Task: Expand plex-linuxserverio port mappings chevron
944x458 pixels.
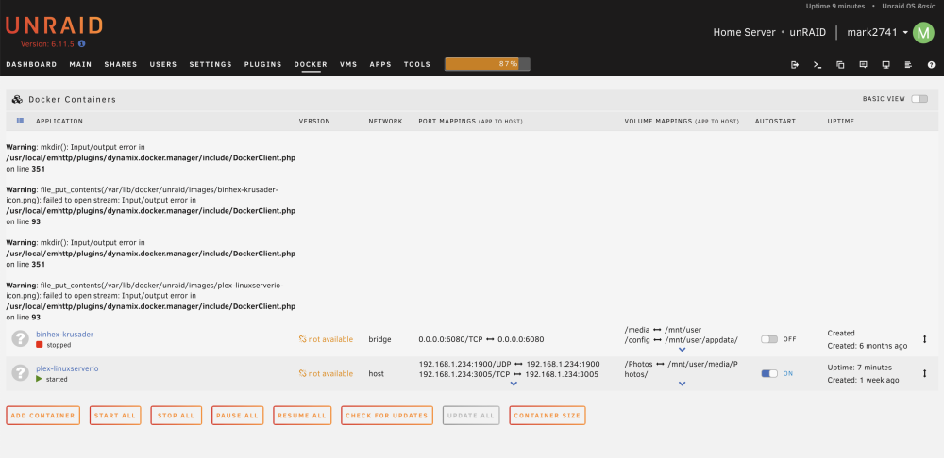Action: pos(513,384)
